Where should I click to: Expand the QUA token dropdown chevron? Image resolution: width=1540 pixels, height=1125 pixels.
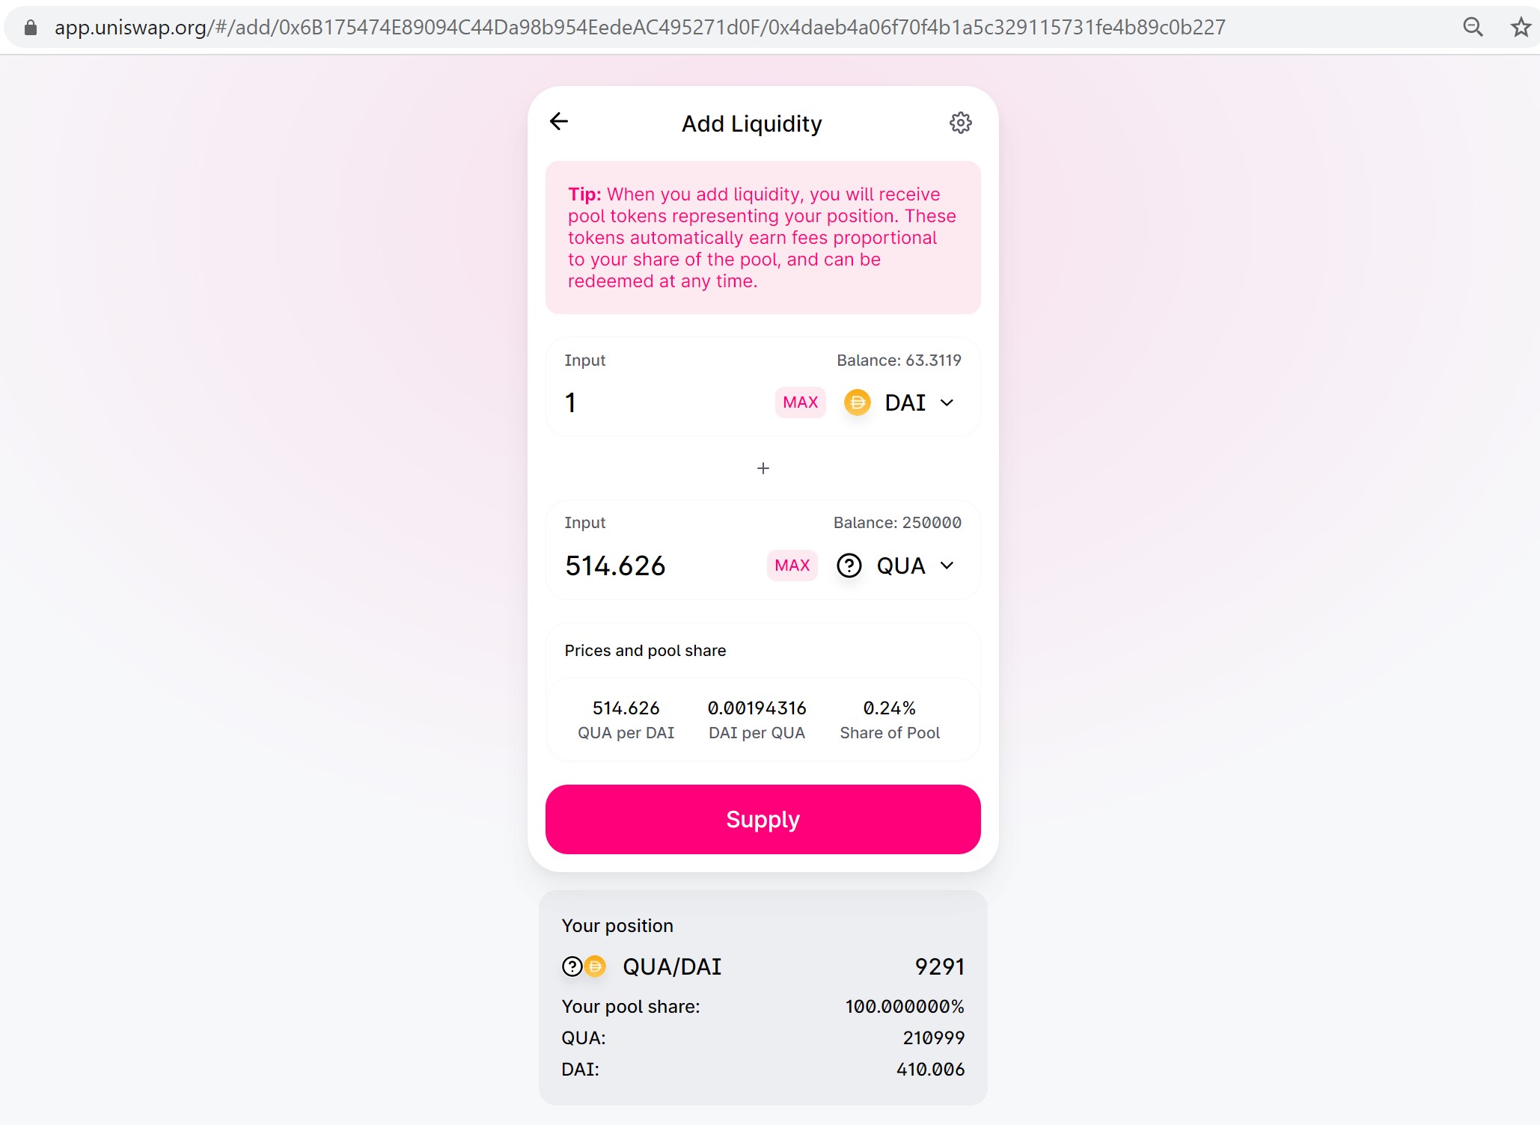tap(947, 565)
